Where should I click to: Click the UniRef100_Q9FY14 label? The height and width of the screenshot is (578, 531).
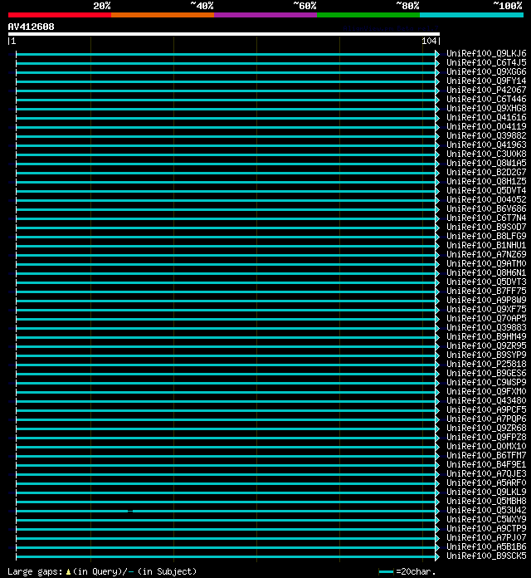click(486, 81)
